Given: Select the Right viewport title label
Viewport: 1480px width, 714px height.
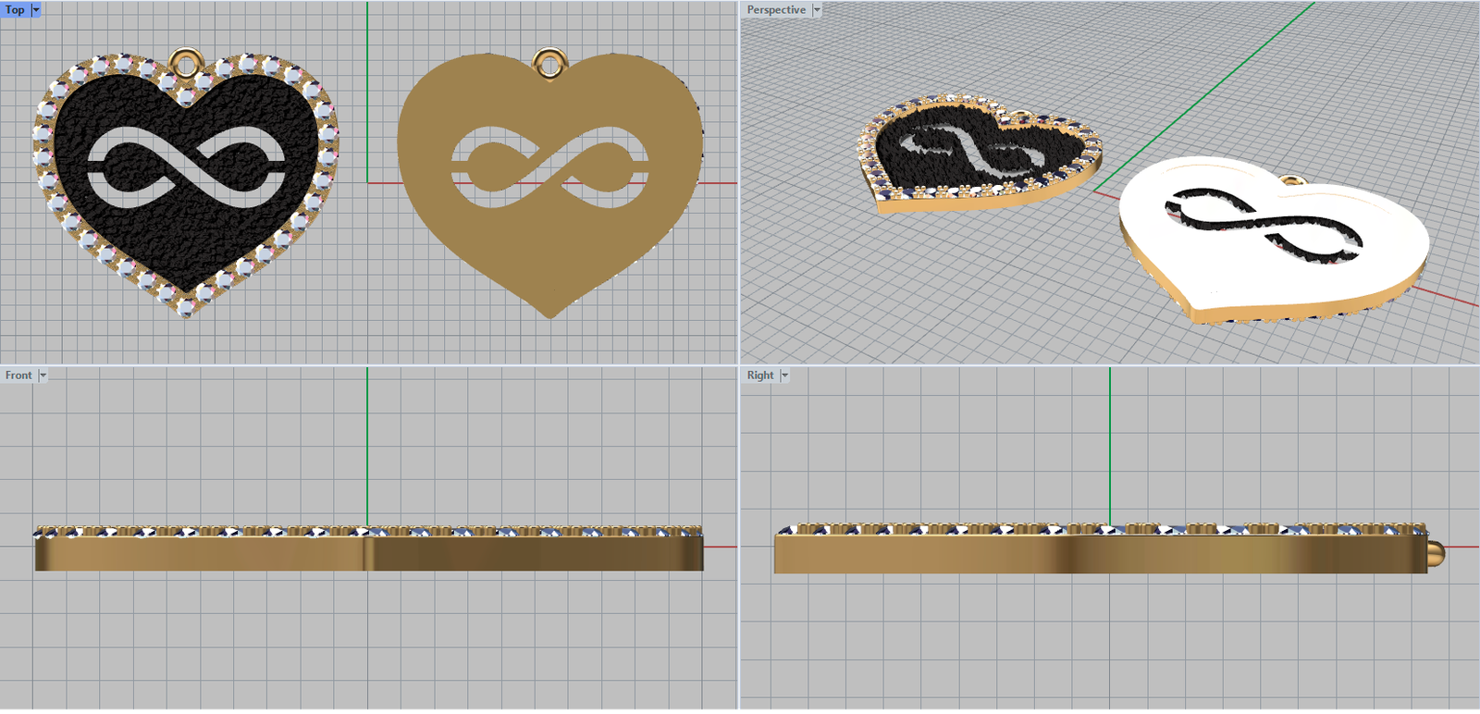Looking at the screenshot, I should point(760,375).
